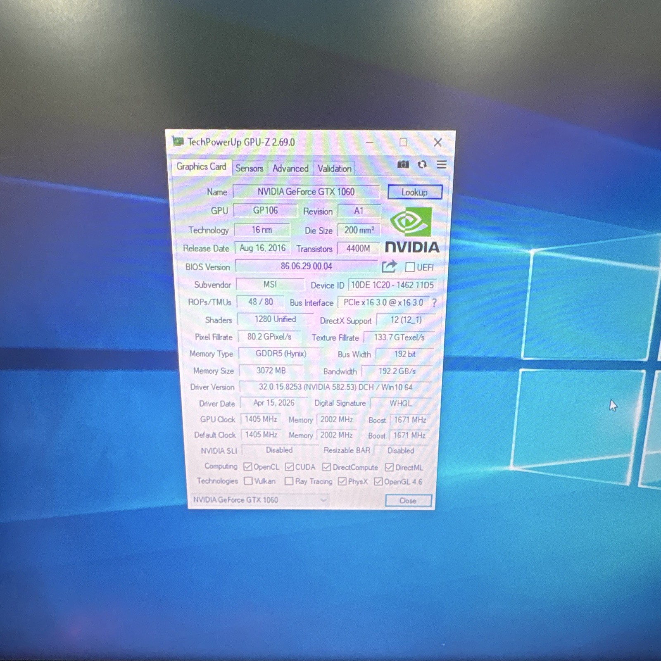The height and width of the screenshot is (661, 661).
Task: Toggle the OpenCL checkbox
Action: point(247,467)
